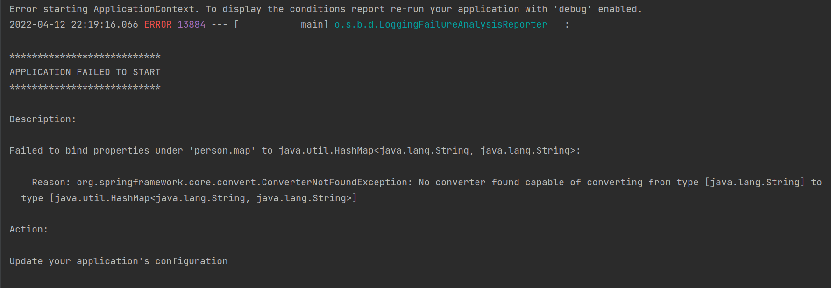Click the red ERROR log level

[x=158, y=25]
